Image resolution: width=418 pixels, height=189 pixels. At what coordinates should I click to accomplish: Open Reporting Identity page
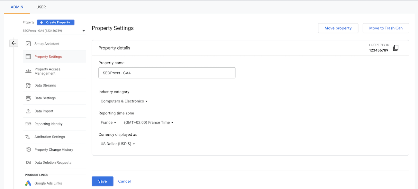click(x=55, y=124)
